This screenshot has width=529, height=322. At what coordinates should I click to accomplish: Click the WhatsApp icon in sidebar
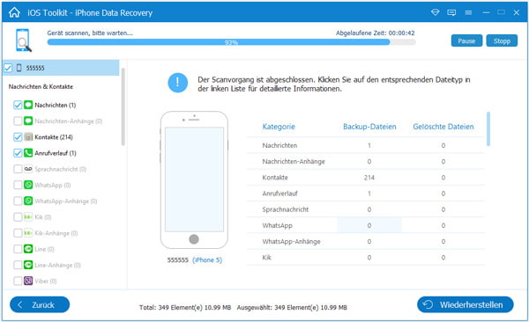coord(28,185)
